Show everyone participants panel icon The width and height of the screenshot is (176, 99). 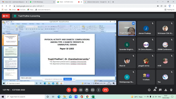tap(155, 90)
